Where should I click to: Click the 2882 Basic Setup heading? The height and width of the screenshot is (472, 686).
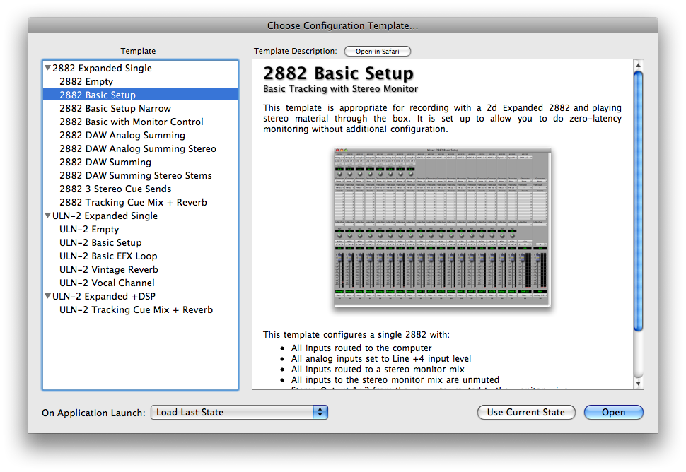tap(338, 73)
